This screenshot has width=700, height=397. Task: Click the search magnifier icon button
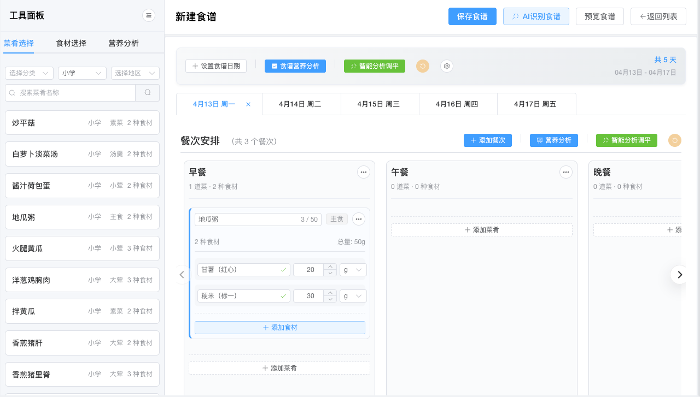tap(148, 93)
